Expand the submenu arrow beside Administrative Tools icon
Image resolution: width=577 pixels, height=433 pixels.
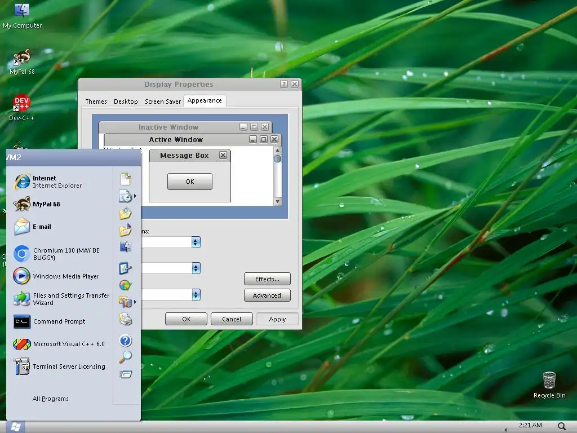coord(135,302)
